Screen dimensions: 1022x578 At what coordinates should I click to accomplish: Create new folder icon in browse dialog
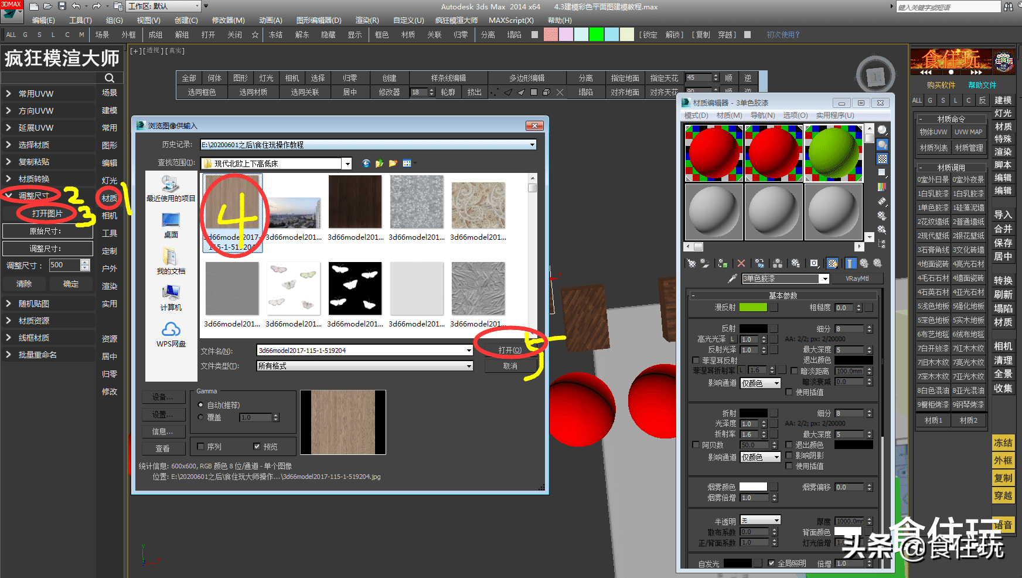[x=393, y=164]
